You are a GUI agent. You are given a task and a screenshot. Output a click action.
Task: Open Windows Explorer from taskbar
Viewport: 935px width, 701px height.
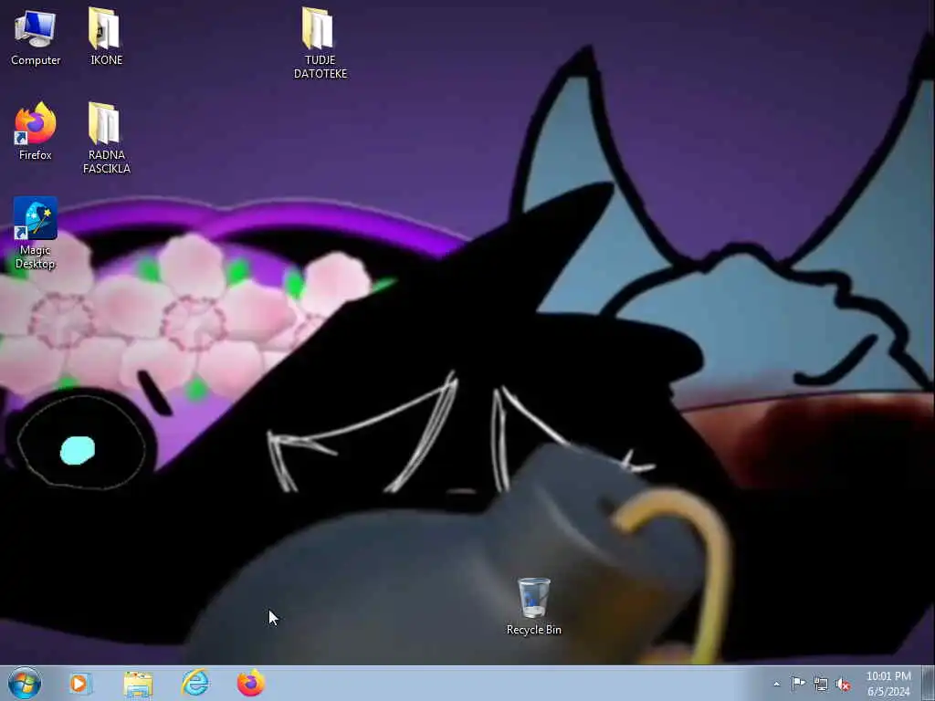point(139,683)
